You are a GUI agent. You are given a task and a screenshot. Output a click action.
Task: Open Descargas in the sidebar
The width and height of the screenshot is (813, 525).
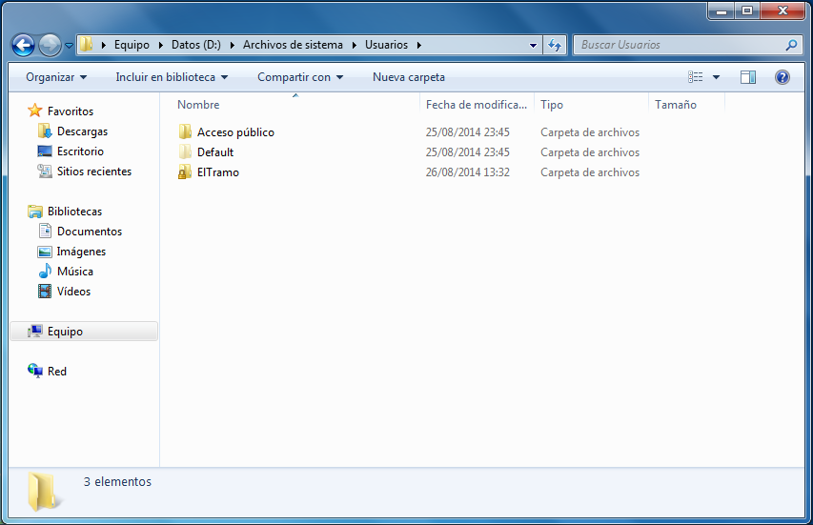pos(82,131)
